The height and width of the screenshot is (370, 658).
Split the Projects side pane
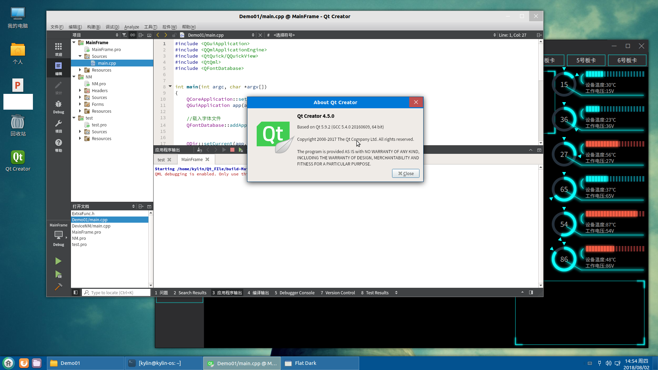pyautogui.click(x=141, y=35)
